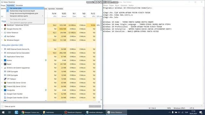Click the Antimalware Service Executable icon
Viewport: 205px width, 115px height.
(5, 53)
